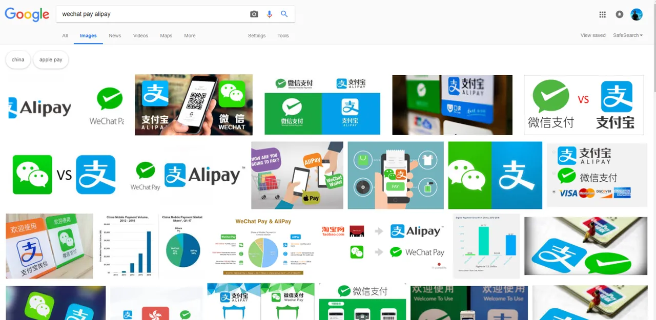Select the china suggestion chip
656x320 pixels.
click(x=18, y=60)
